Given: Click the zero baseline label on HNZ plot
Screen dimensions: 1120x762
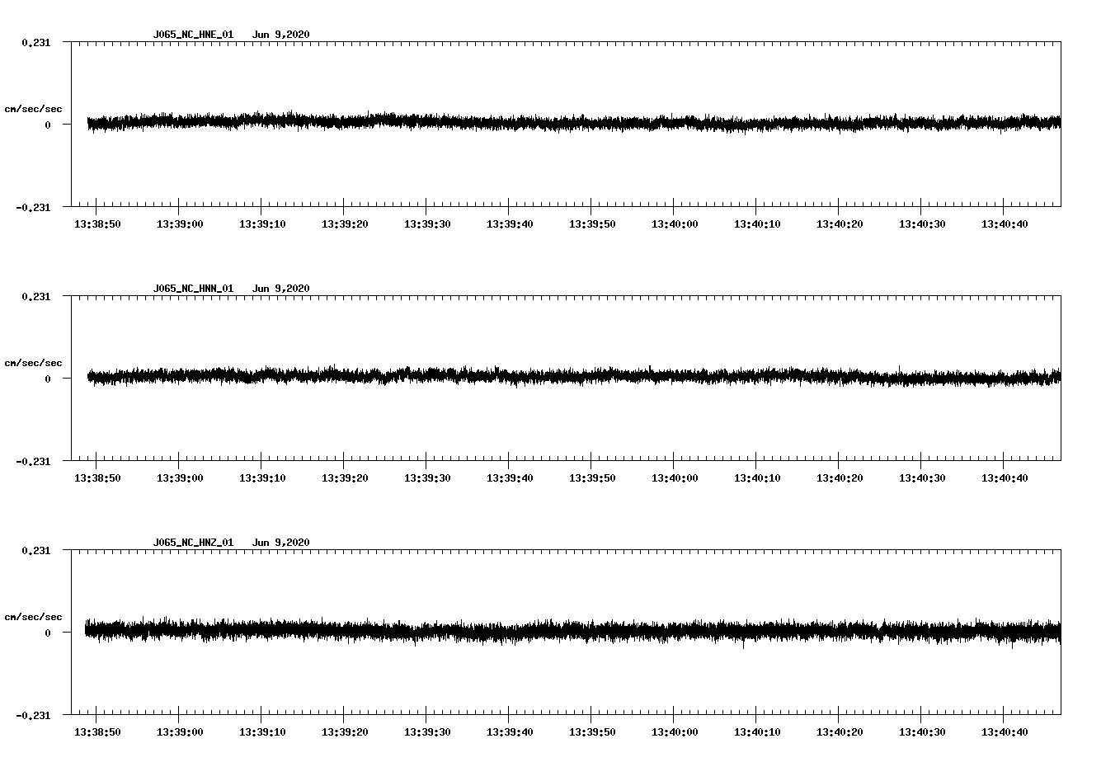Looking at the screenshot, I should pos(48,633).
